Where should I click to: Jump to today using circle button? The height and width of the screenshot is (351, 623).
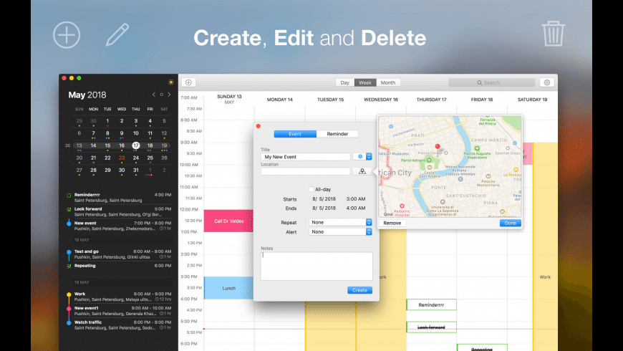click(161, 95)
